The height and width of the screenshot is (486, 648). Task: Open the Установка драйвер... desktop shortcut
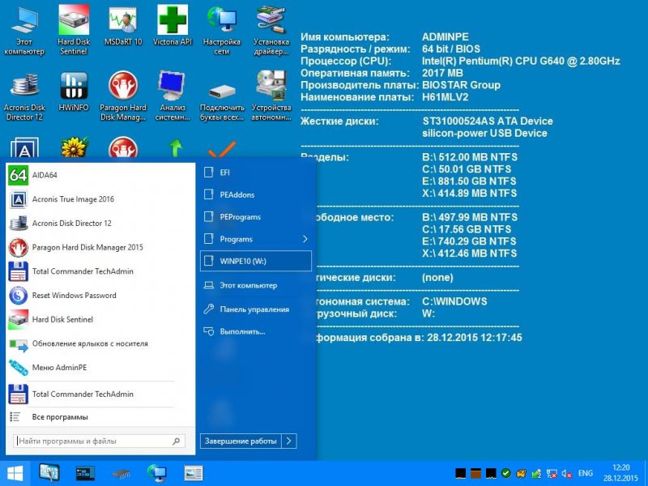[271, 30]
